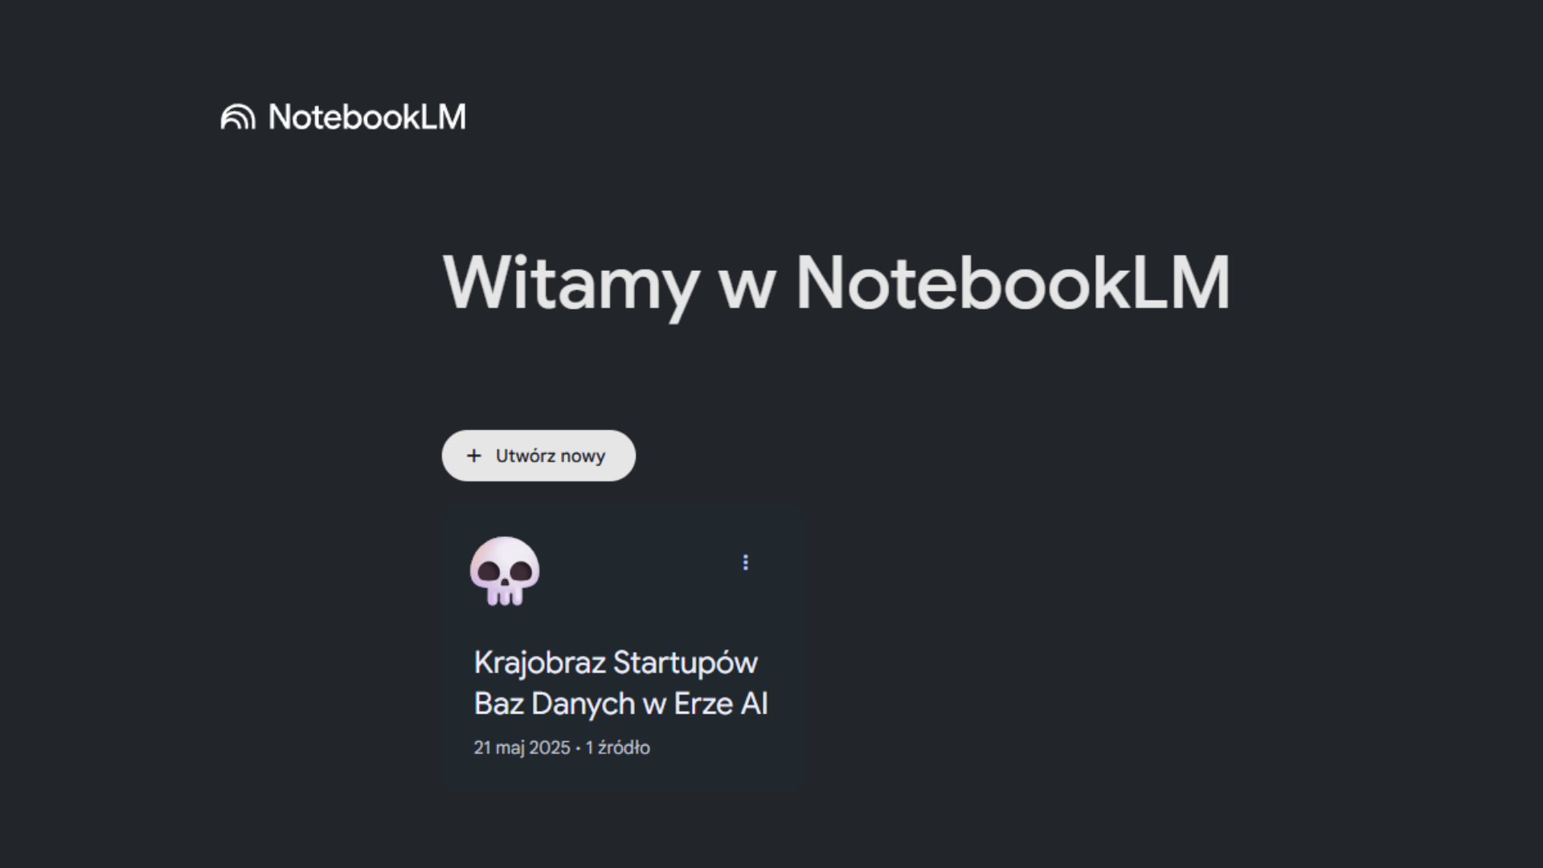Click the NotebookLM wordmark text
Screen dimensions: 1543x868
click(x=367, y=117)
